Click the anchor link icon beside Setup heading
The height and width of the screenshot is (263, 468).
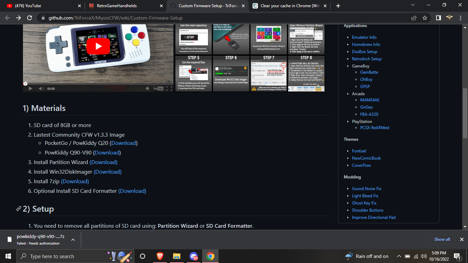[x=19, y=209]
